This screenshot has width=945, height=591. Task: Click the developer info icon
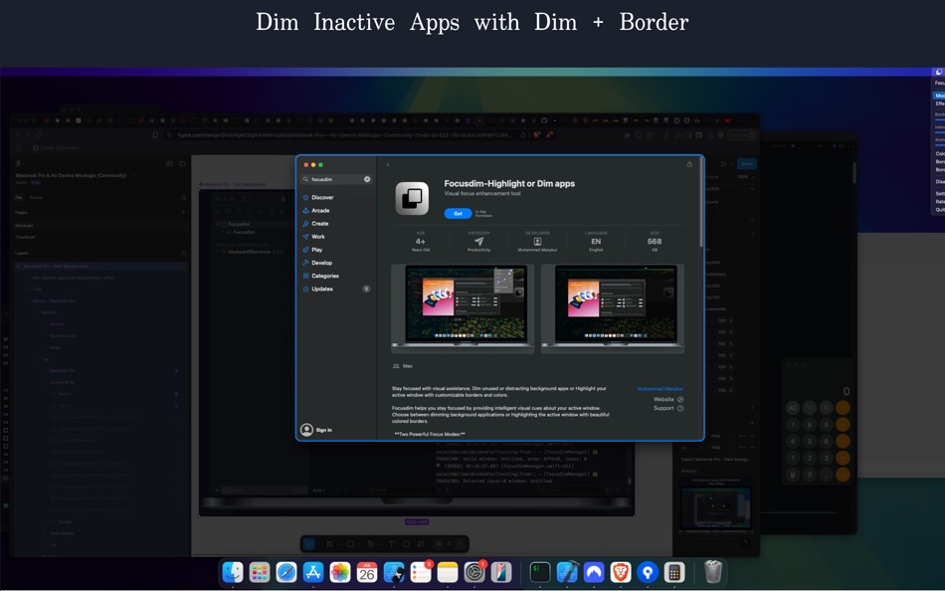pos(537,241)
